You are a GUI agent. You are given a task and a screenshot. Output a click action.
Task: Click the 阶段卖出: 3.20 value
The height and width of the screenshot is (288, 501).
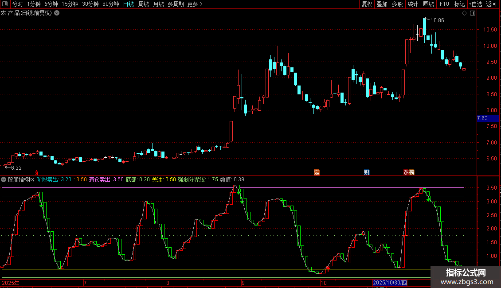[54, 179]
